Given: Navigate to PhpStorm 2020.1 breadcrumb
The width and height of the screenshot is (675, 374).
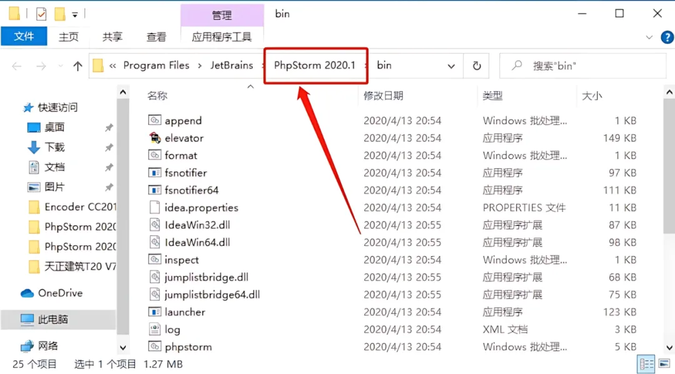Looking at the screenshot, I should coord(314,65).
